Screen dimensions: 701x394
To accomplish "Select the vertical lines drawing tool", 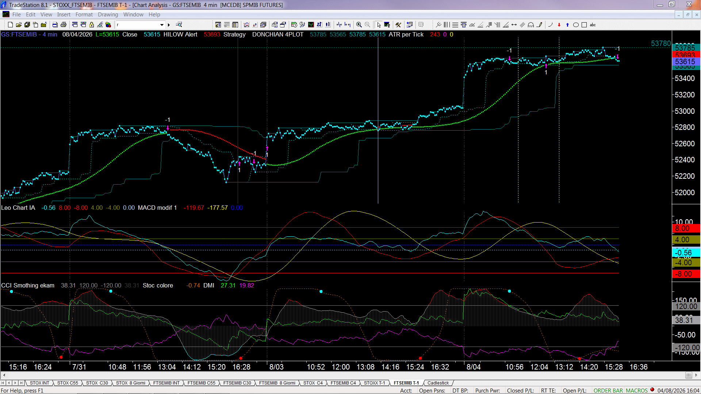I will point(447,25).
